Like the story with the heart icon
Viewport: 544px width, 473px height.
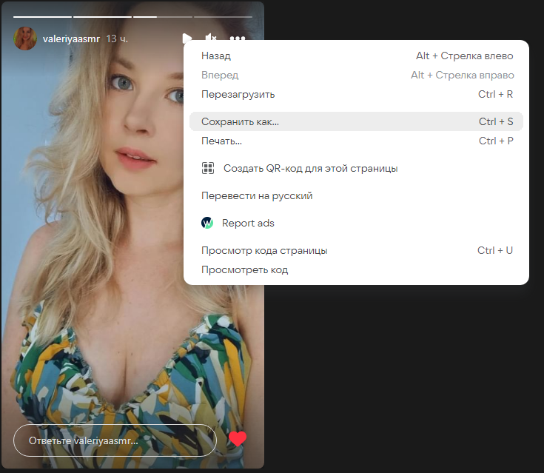(x=238, y=439)
